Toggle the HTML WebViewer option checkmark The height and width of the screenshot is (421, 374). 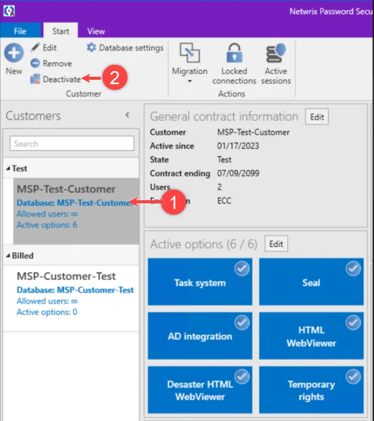[353, 322]
